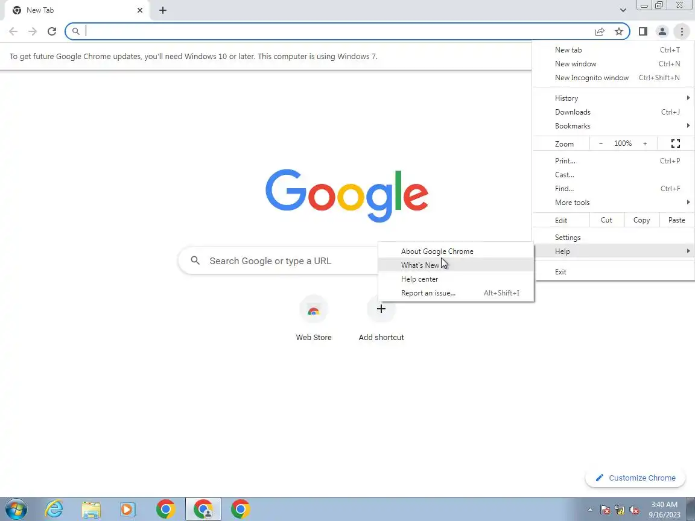Open Windows Media Player in taskbar
Screen dimensions: 695x521
point(128,509)
